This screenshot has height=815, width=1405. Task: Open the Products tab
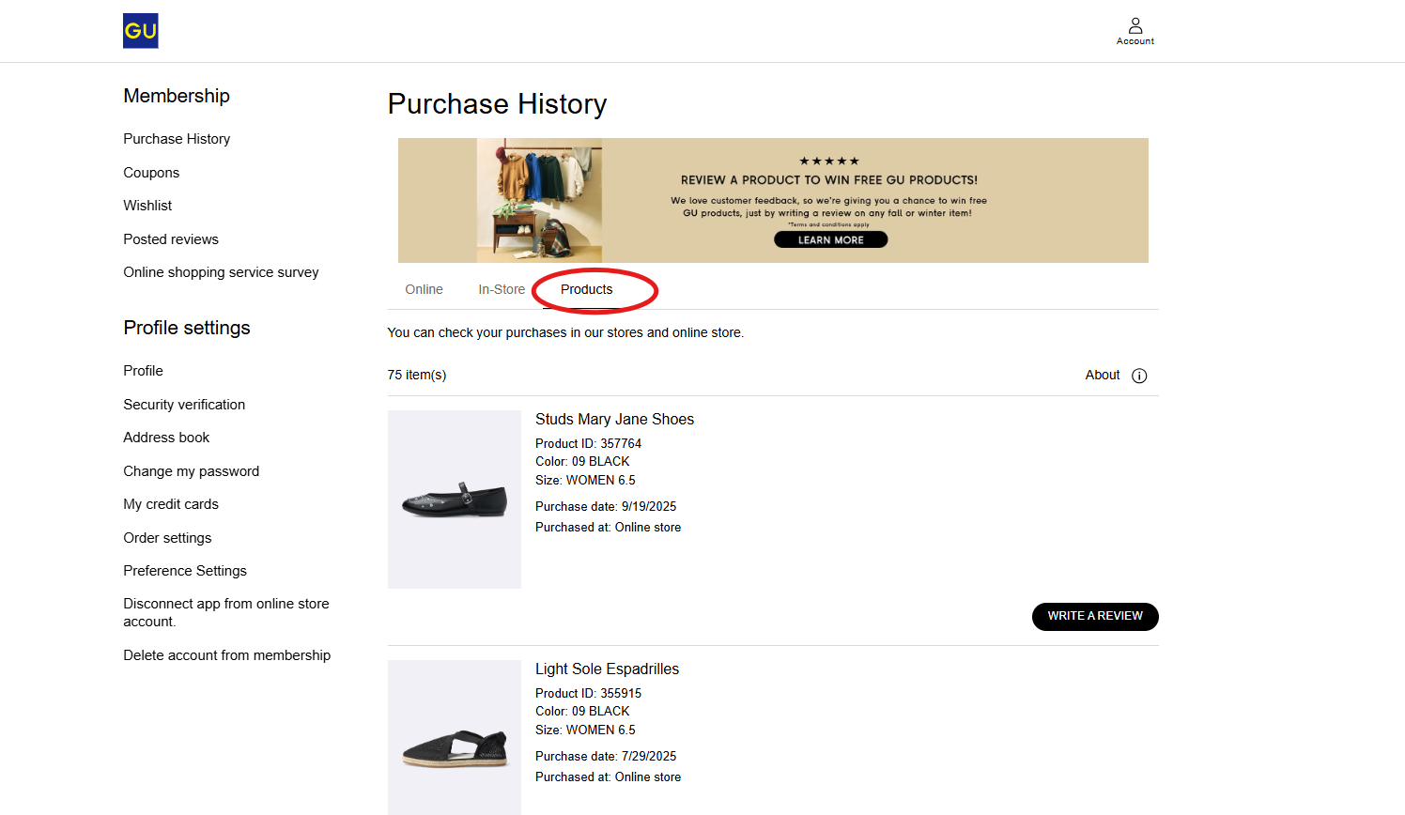[586, 289]
